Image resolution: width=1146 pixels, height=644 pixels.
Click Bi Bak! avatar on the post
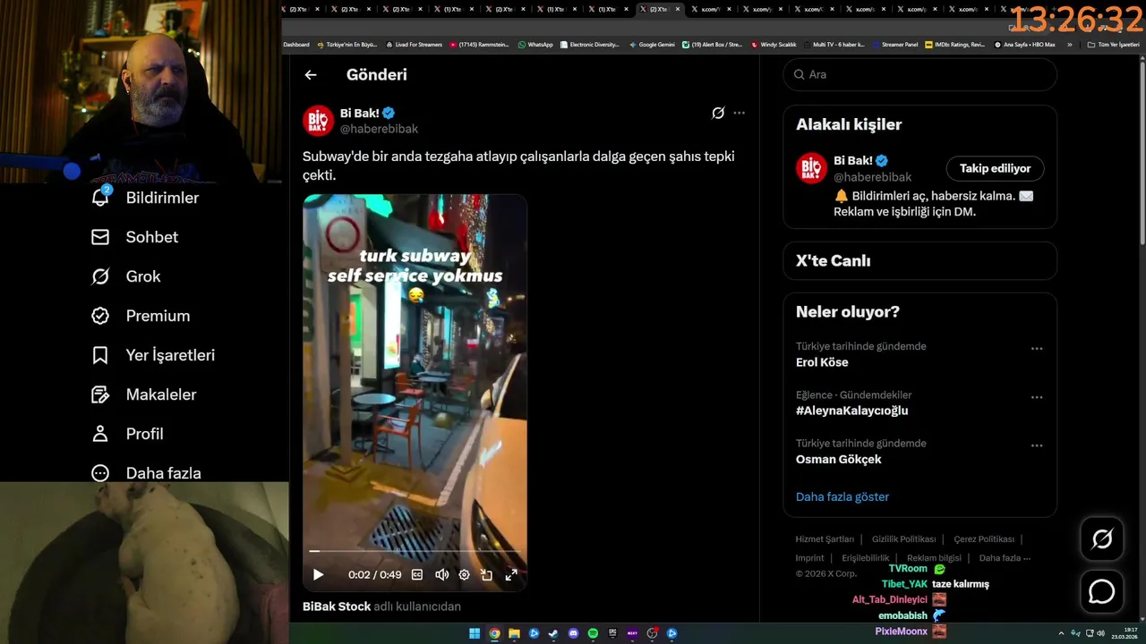318,121
